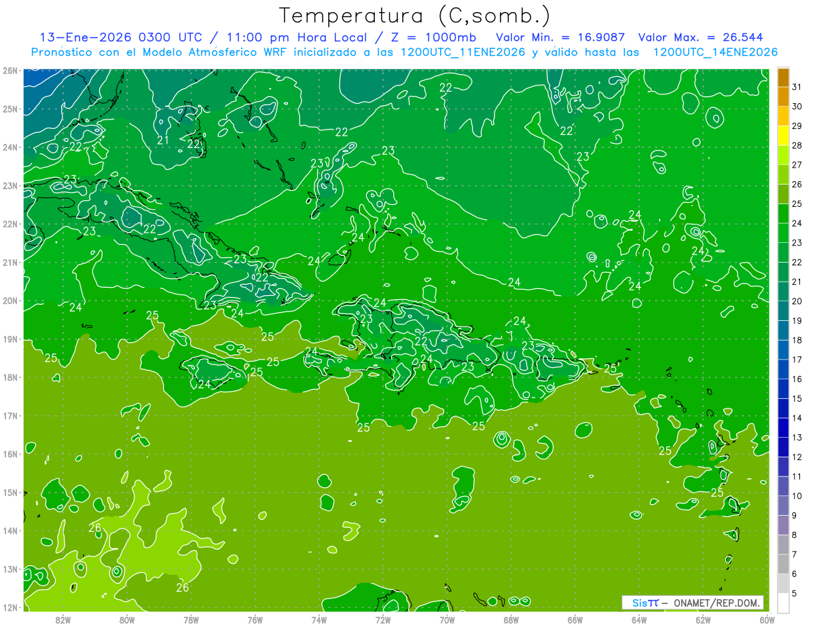Image resolution: width=815 pixels, height=629 pixels.
Task: Click the latitude label '26N'
Action: (10, 71)
